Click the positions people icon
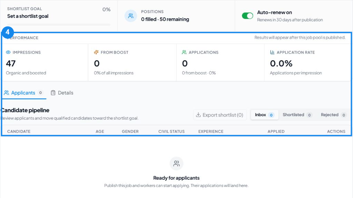The width and height of the screenshot is (353, 198). coord(131,16)
